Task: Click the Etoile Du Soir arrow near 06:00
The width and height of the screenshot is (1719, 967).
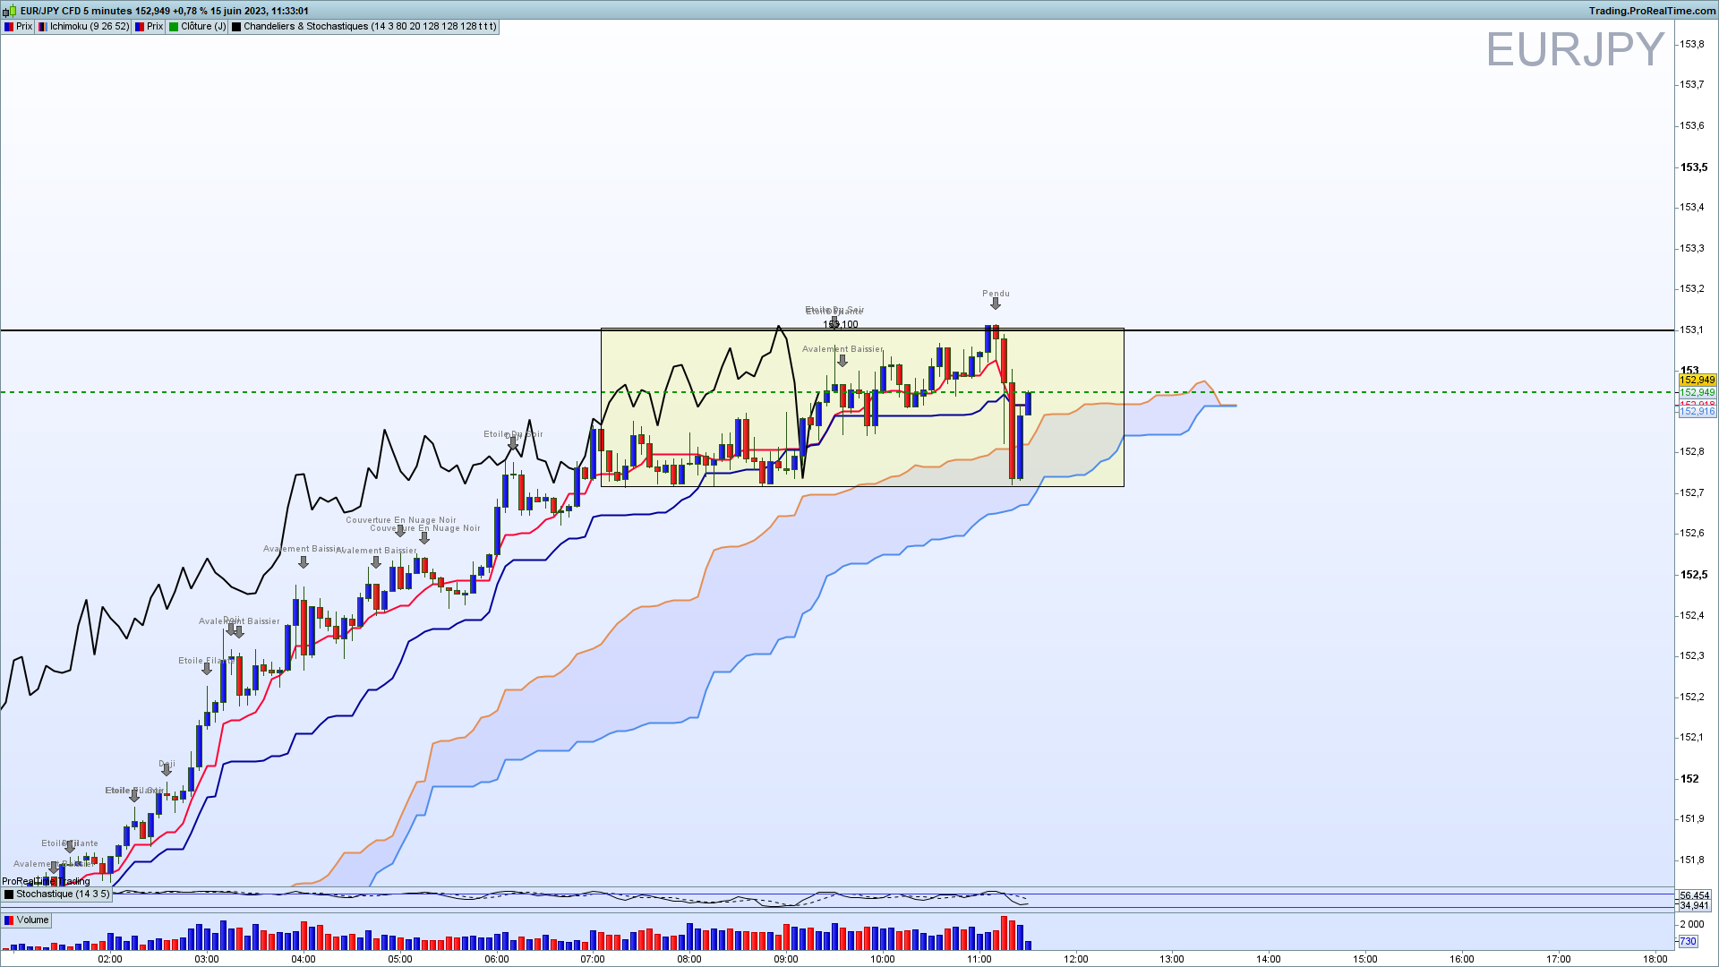Action: [513, 444]
